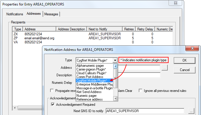Choose Carrier-pigeon Plugin* option
This screenshot has height=115, width=201.
pyautogui.click(x=95, y=69)
